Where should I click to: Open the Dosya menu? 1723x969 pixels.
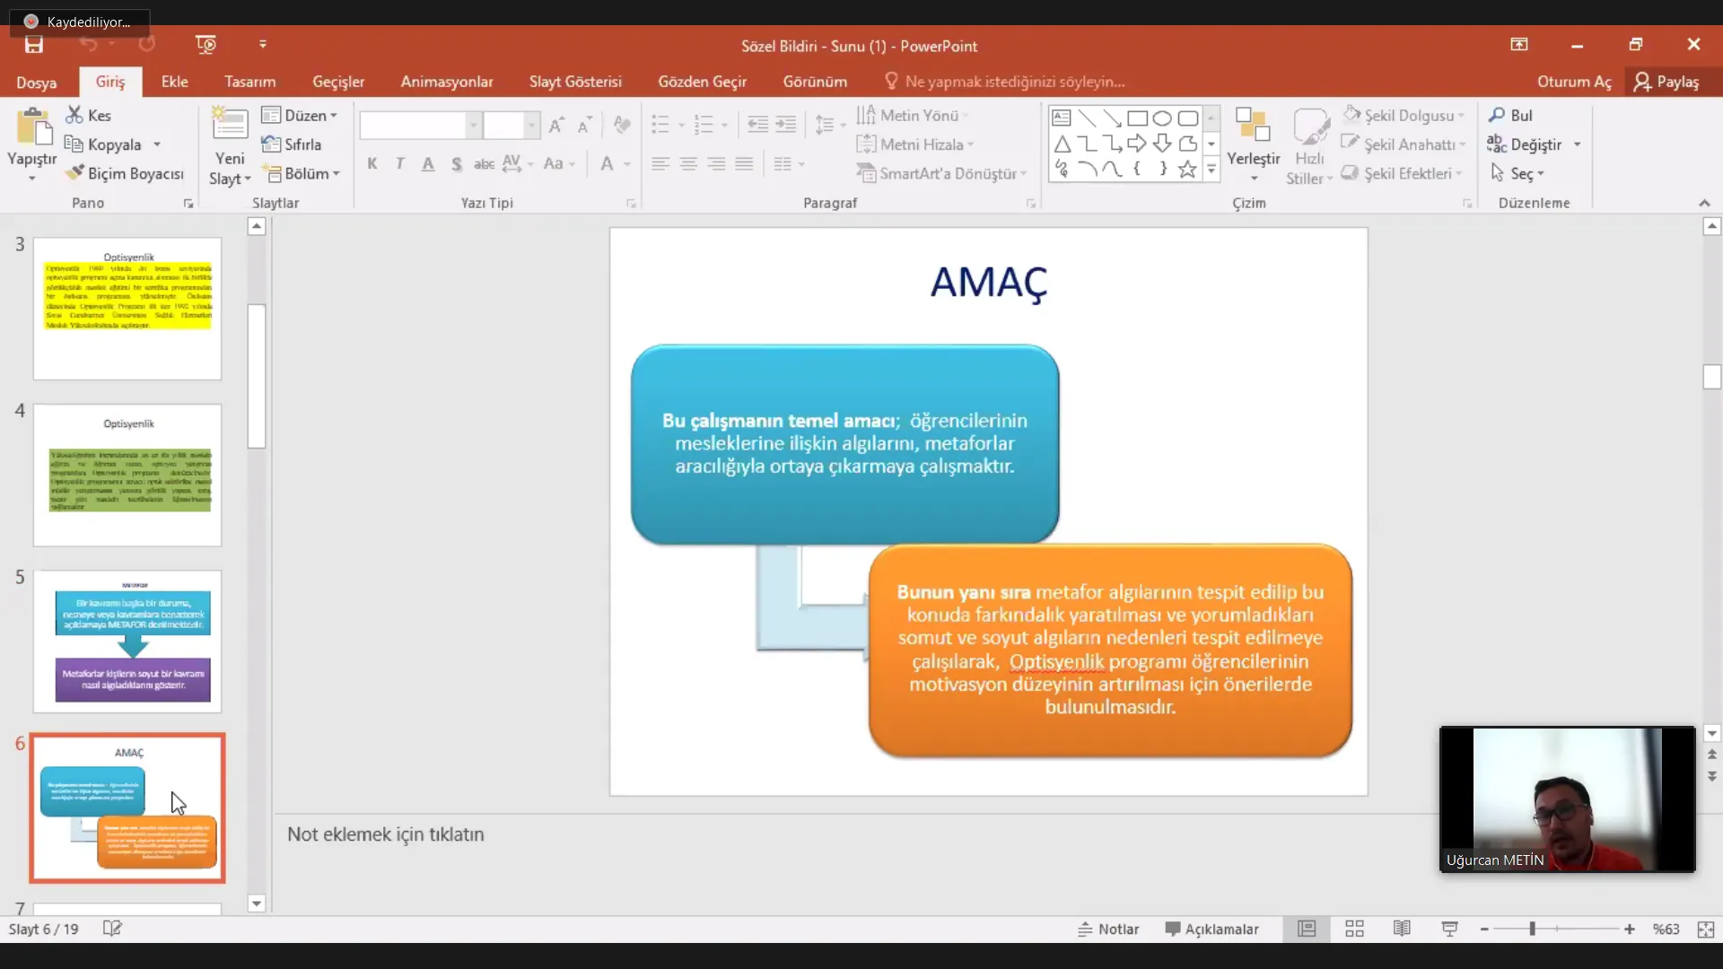37,82
